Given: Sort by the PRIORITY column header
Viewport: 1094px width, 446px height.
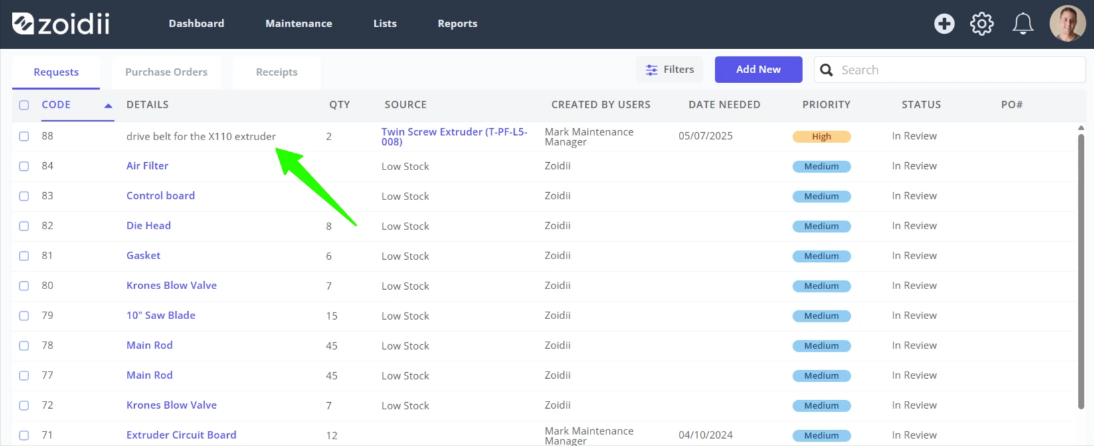Looking at the screenshot, I should pyautogui.click(x=826, y=105).
